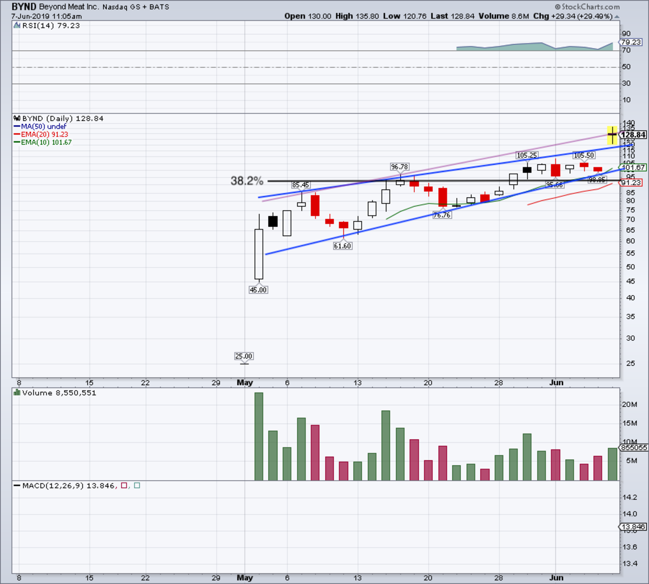This screenshot has height=584, width=649.
Task: Click the Open 130.00 header value
Action: [308, 16]
